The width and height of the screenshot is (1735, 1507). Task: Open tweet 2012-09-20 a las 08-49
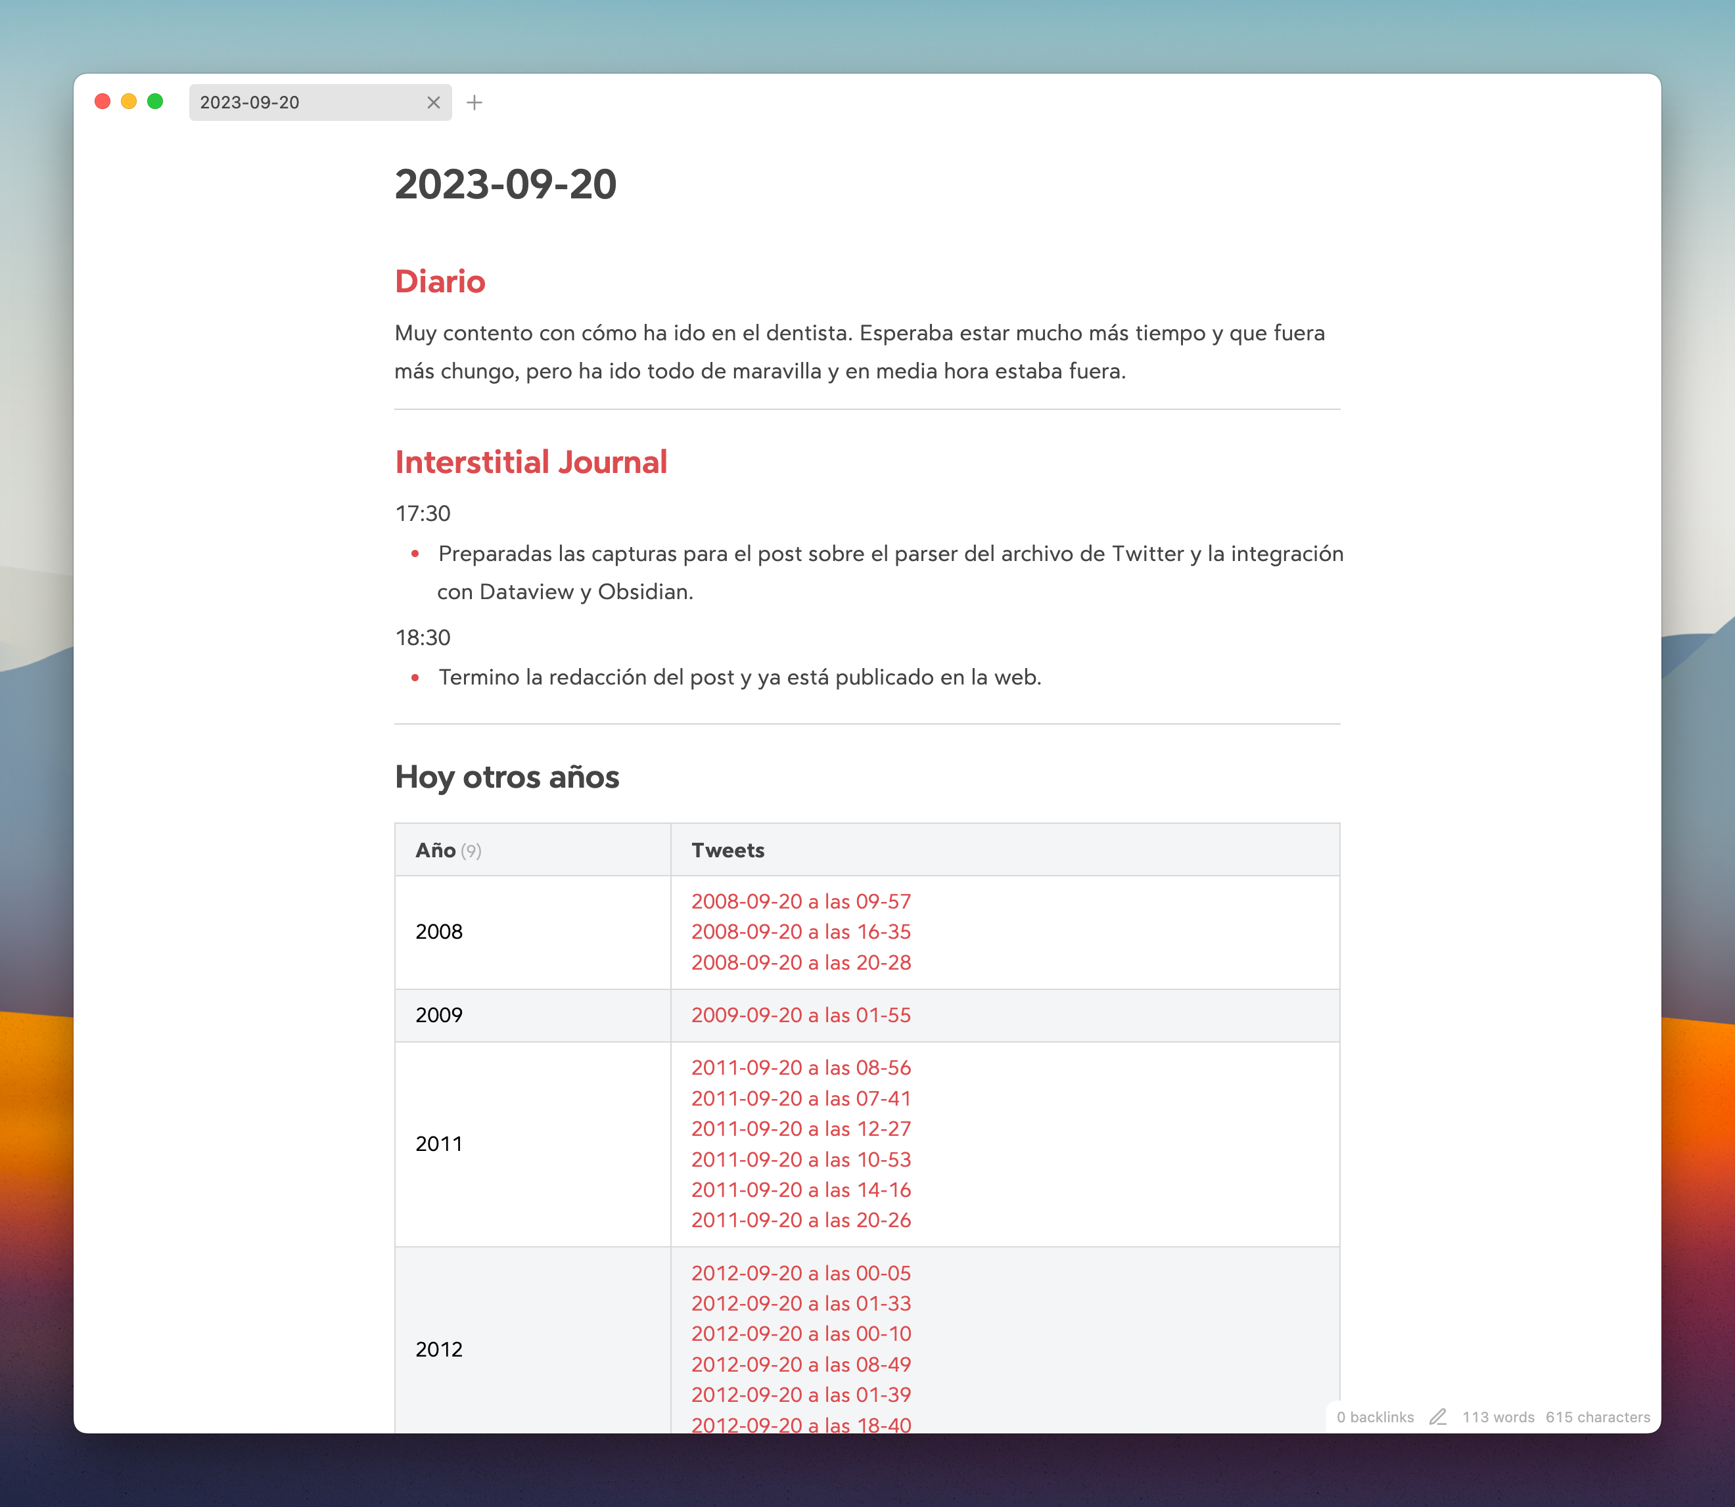[x=800, y=1364]
